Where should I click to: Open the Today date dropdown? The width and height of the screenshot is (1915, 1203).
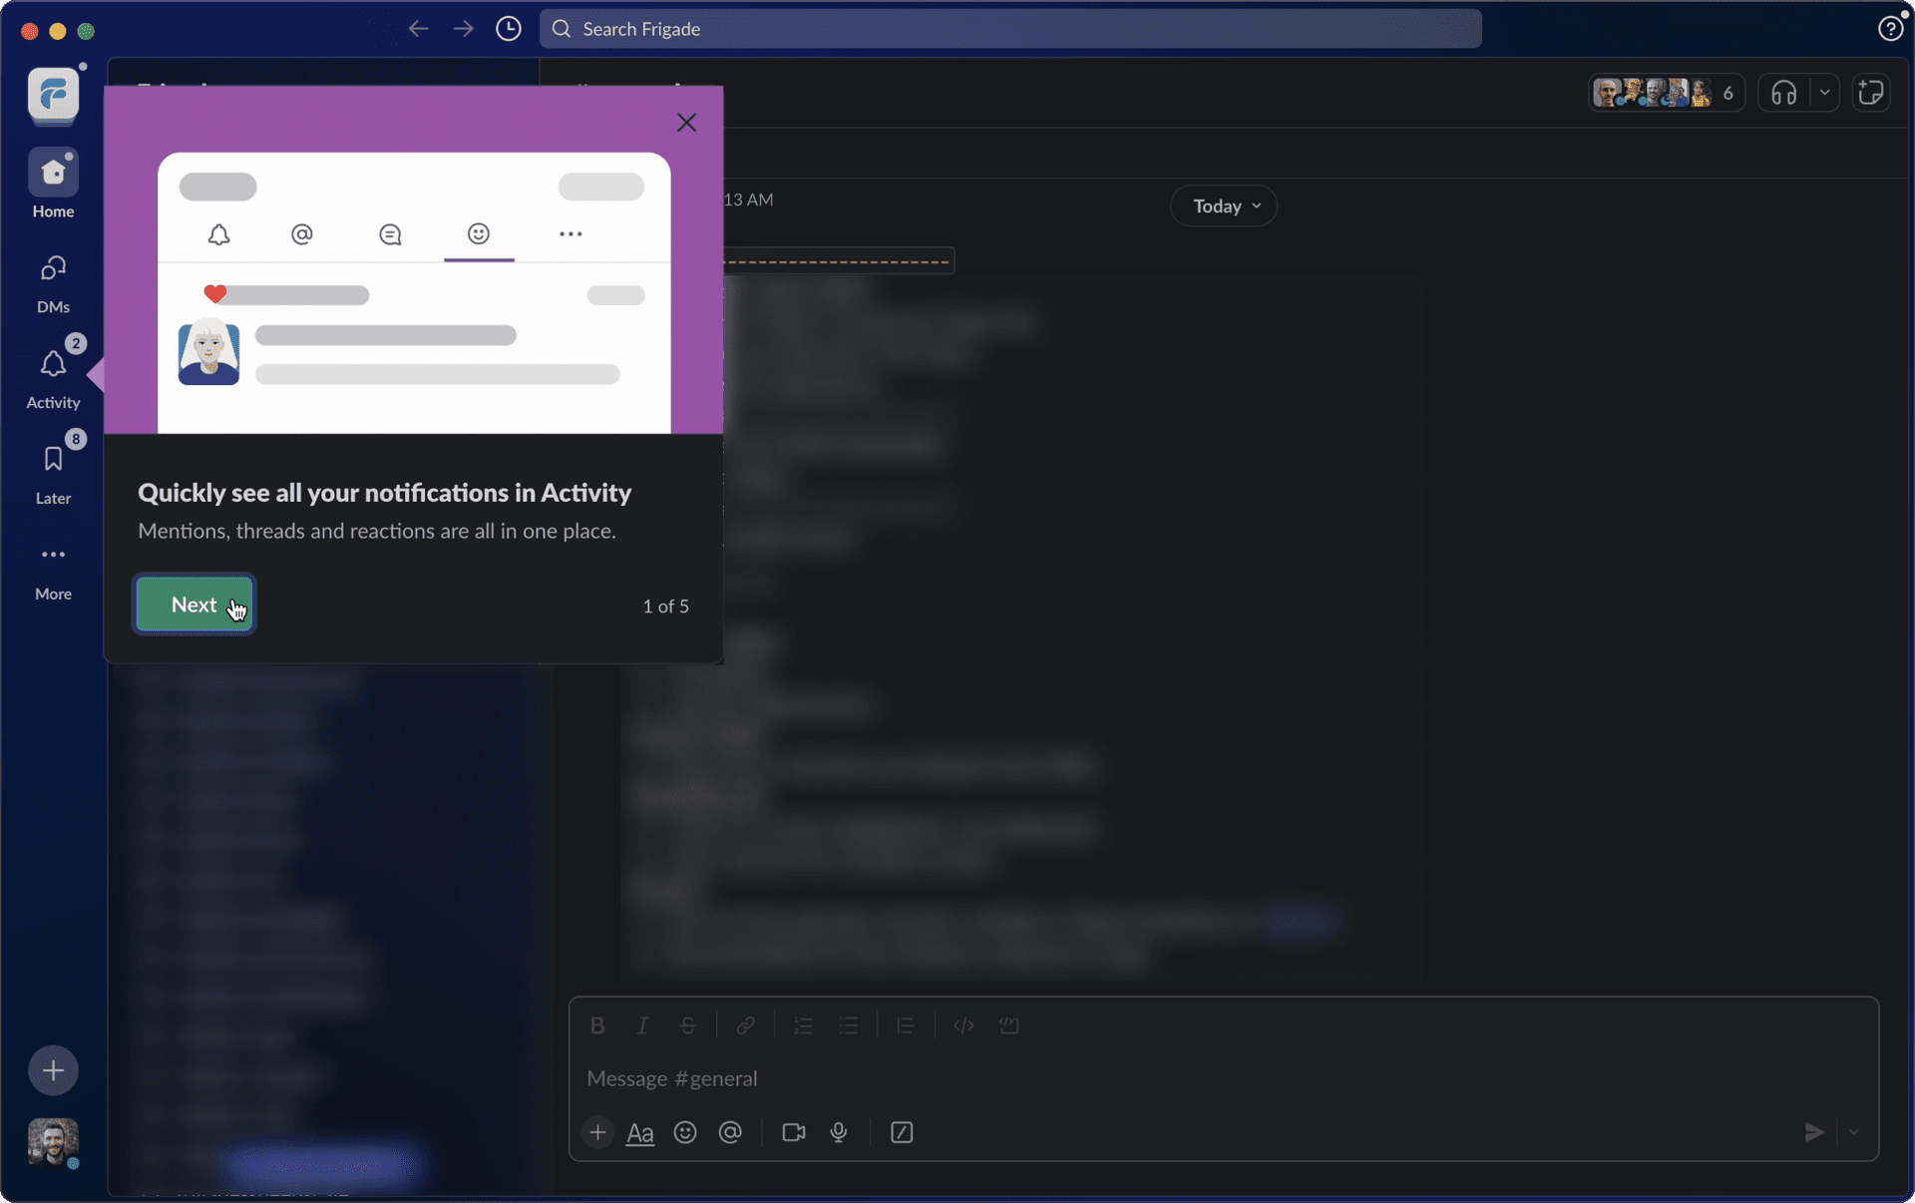(1224, 206)
